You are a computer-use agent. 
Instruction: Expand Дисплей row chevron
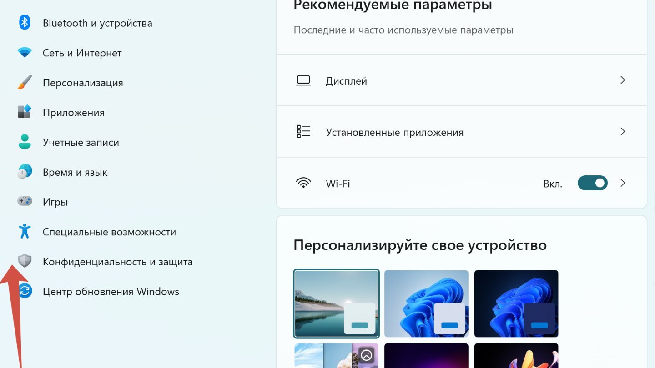(623, 80)
